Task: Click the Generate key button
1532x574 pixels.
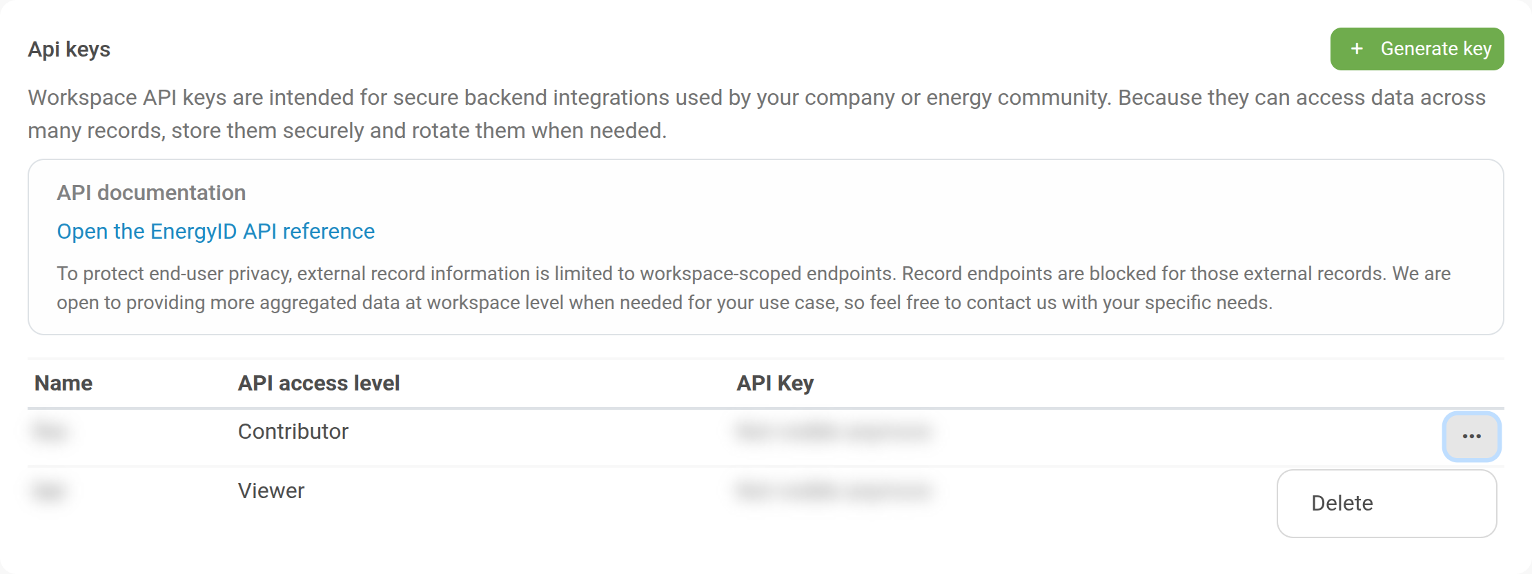Action: coord(1417,49)
